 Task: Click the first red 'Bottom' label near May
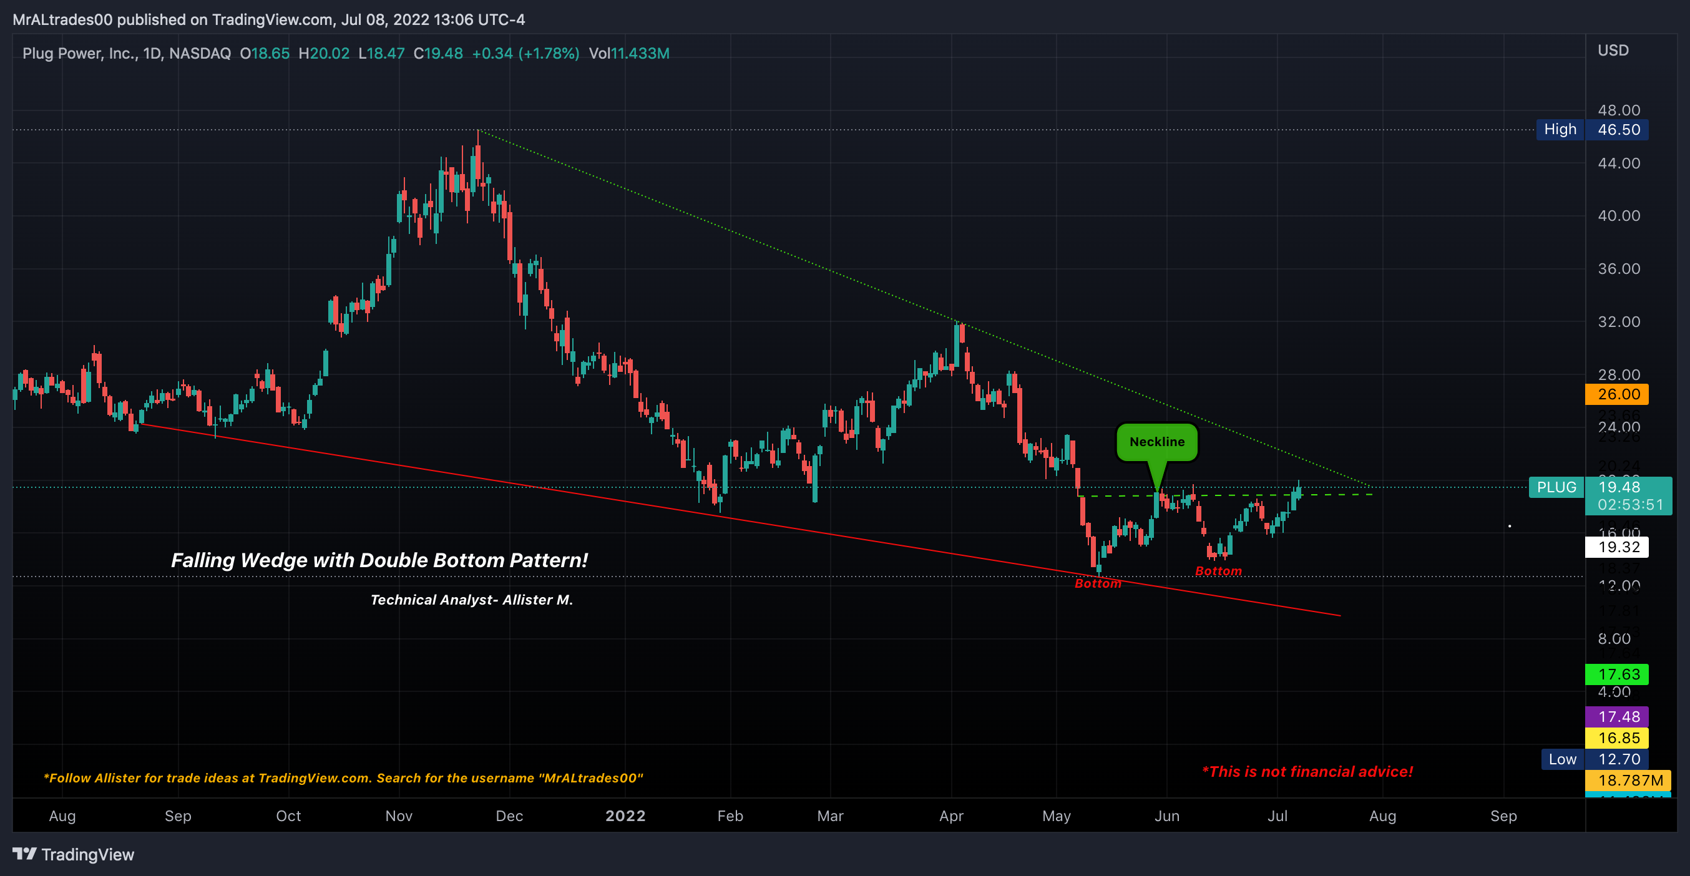(1098, 583)
